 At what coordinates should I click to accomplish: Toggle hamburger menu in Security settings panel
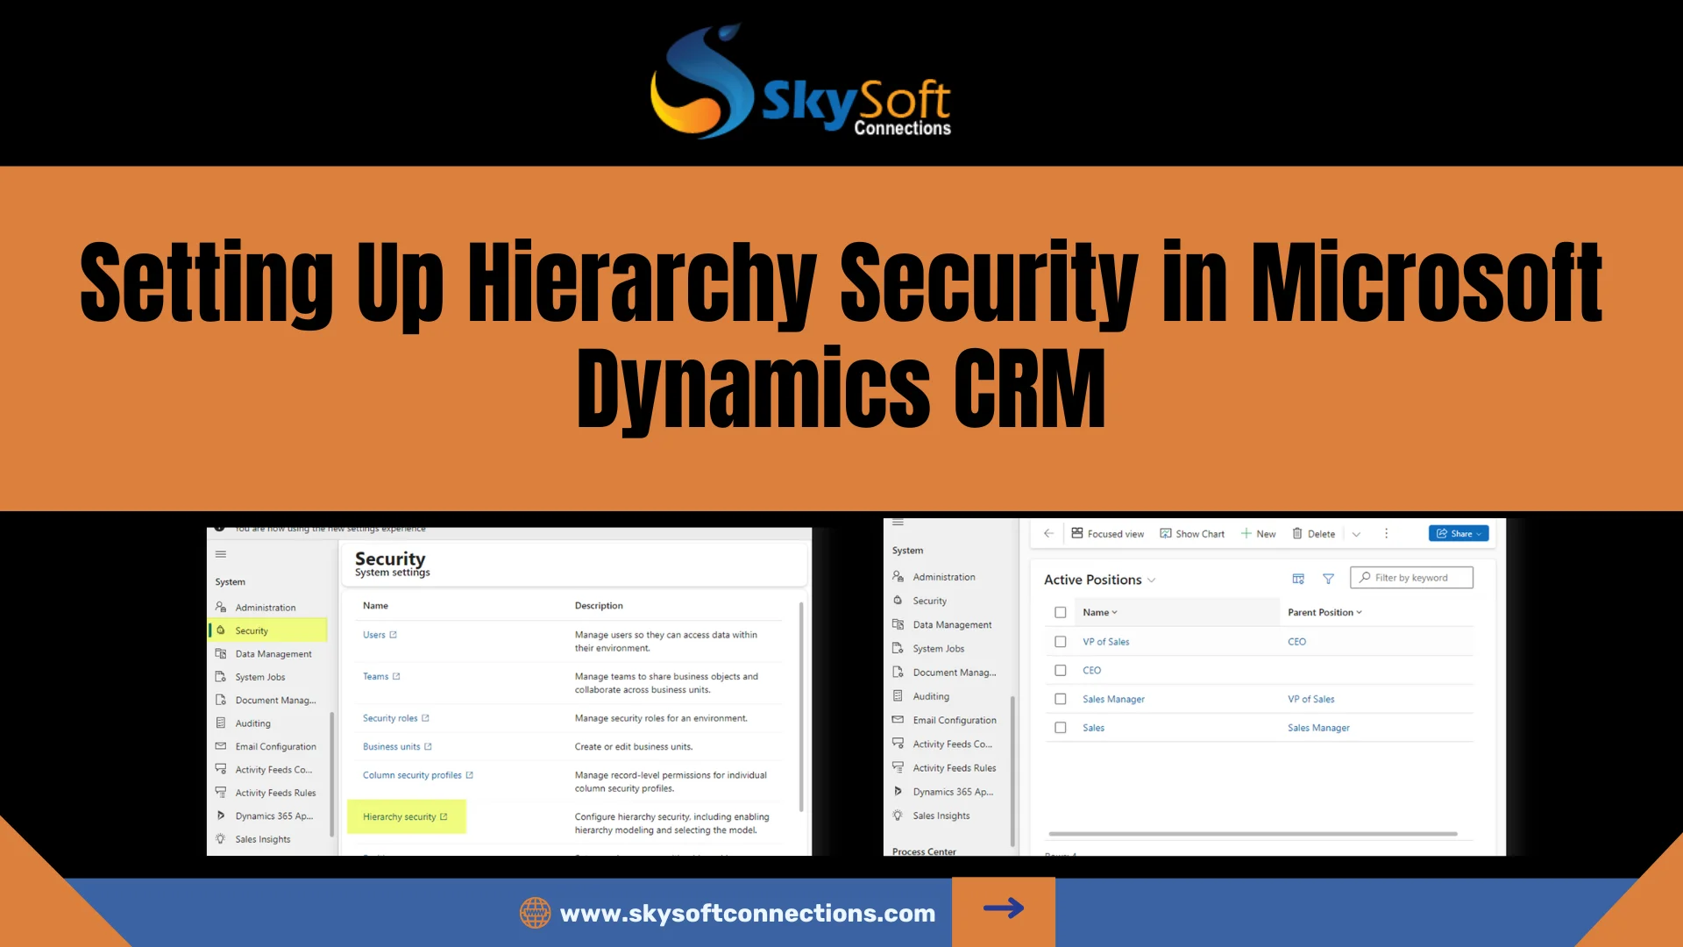click(221, 554)
